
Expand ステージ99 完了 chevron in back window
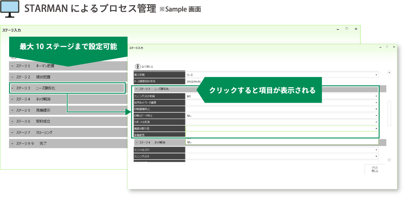(x=12, y=143)
